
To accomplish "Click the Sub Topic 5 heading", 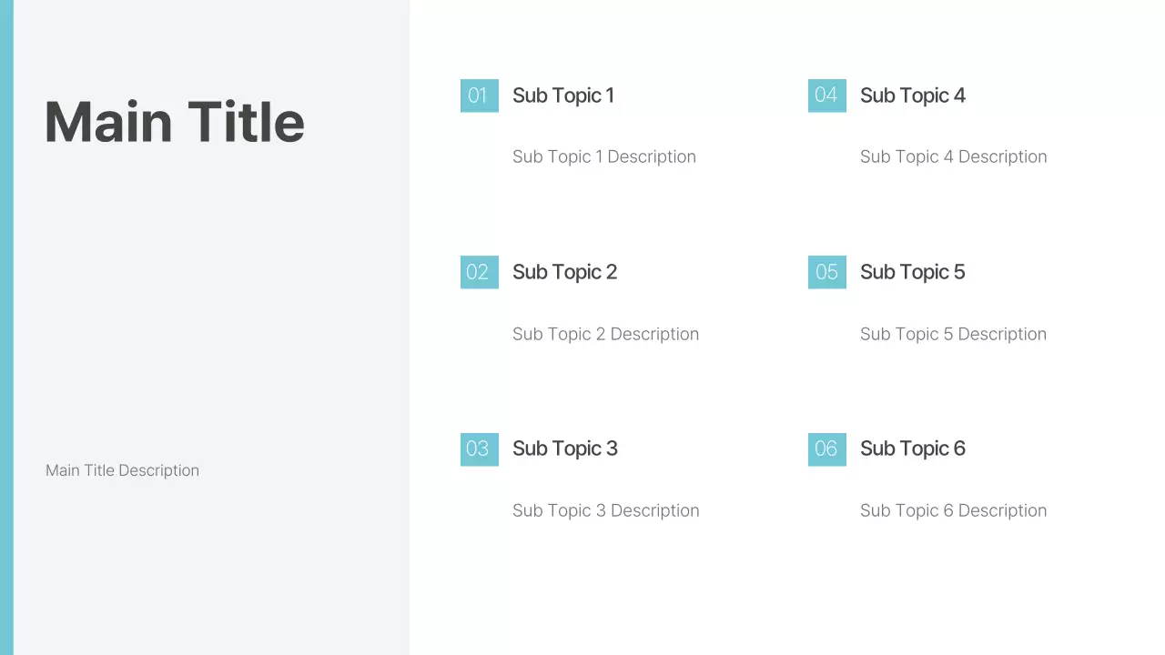I will pos(912,272).
